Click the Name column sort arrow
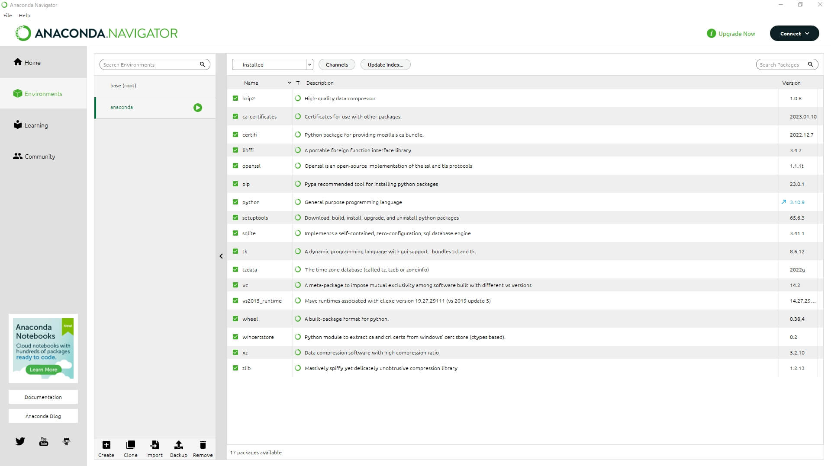Viewport: 831px width, 466px height. click(289, 83)
